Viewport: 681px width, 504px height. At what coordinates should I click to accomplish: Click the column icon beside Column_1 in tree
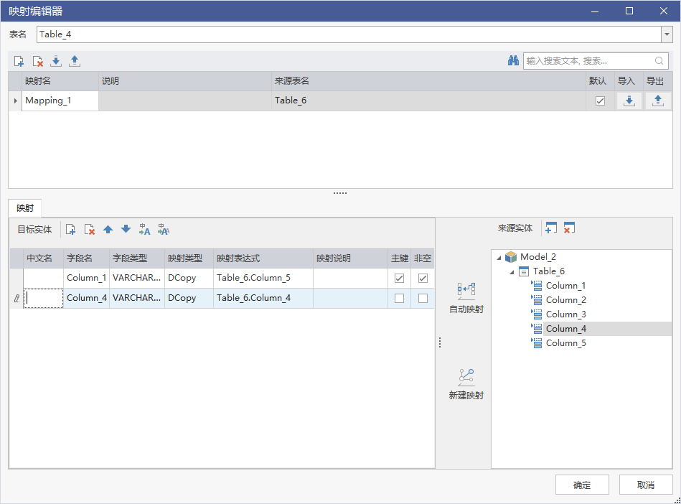point(537,286)
